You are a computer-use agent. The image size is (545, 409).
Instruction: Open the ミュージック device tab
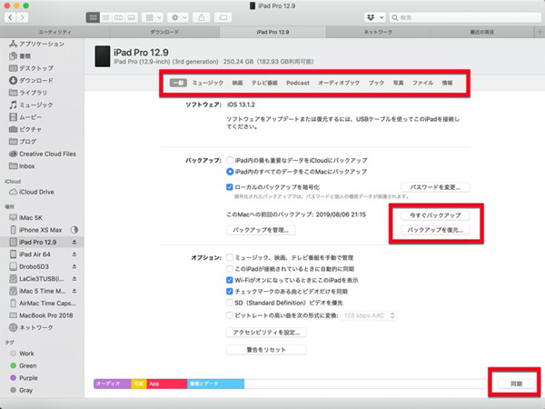pyautogui.click(x=208, y=83)
